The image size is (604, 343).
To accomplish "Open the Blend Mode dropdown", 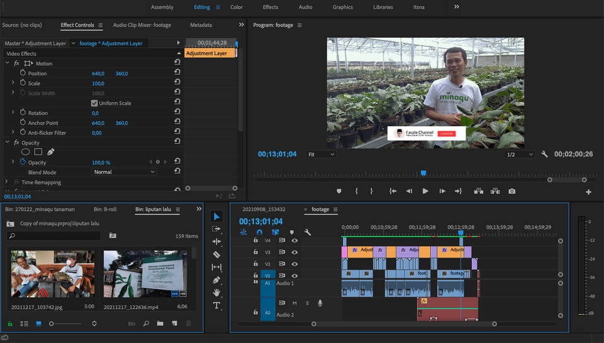I will pyautogui.click(x=124, y=172).
